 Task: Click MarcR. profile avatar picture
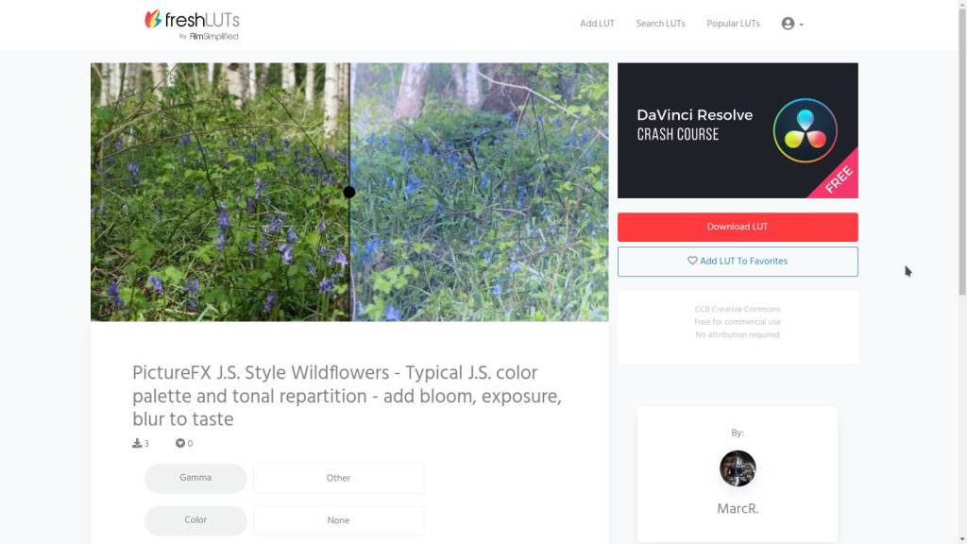(x=737, y=468)
